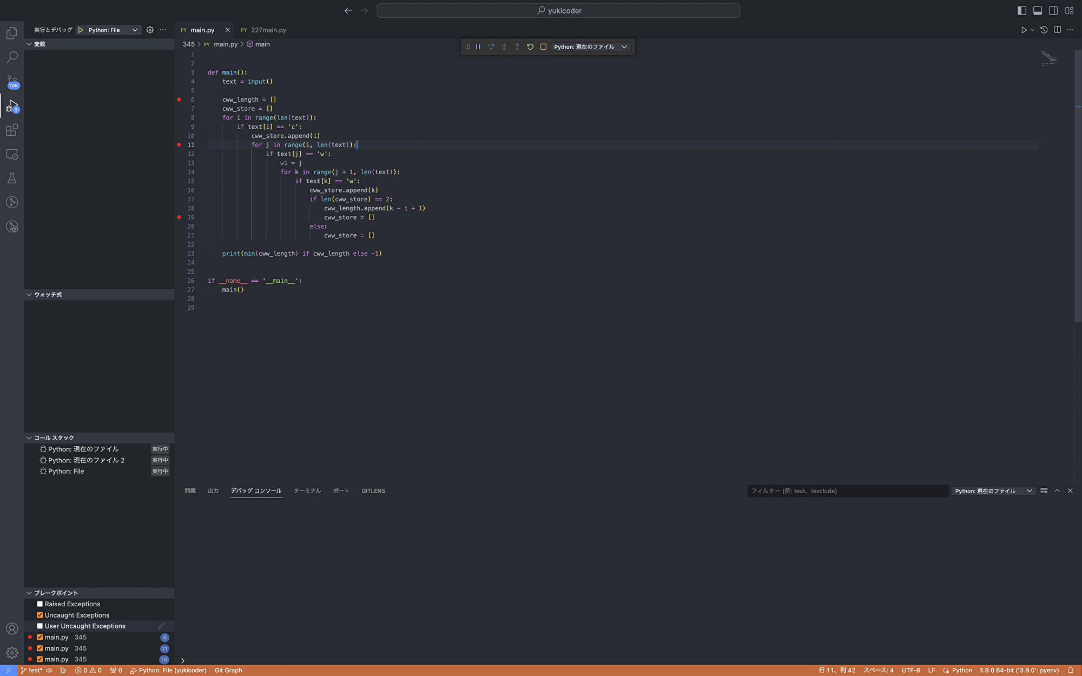Open the Testing flask view

pyautogui.click(x=12, y=178)
